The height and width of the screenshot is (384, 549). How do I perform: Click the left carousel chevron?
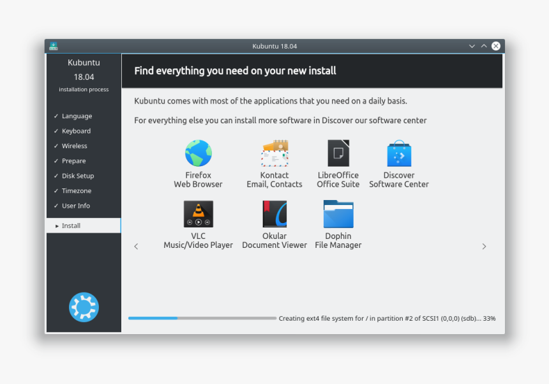[x=135, y=246]
